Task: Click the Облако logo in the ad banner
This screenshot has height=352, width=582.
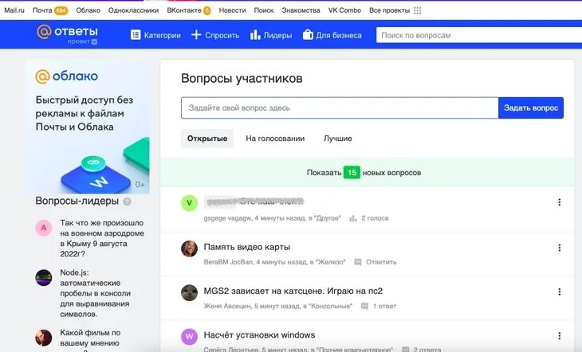Action: tap(67, 76)
